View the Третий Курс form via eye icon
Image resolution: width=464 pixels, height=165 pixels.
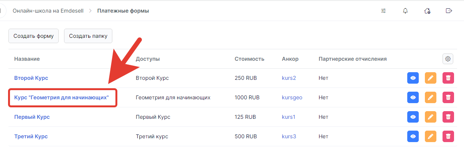click(x=413, y=136)
